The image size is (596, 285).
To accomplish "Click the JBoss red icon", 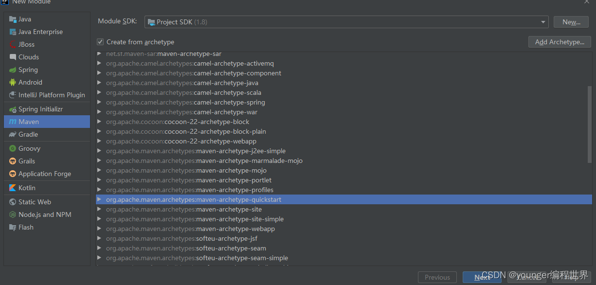I will pos(13,45).
